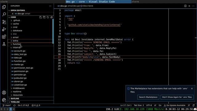Open the Search view in activity bar
This screenshot has width=197, height=111.
(x=4, y=14)
